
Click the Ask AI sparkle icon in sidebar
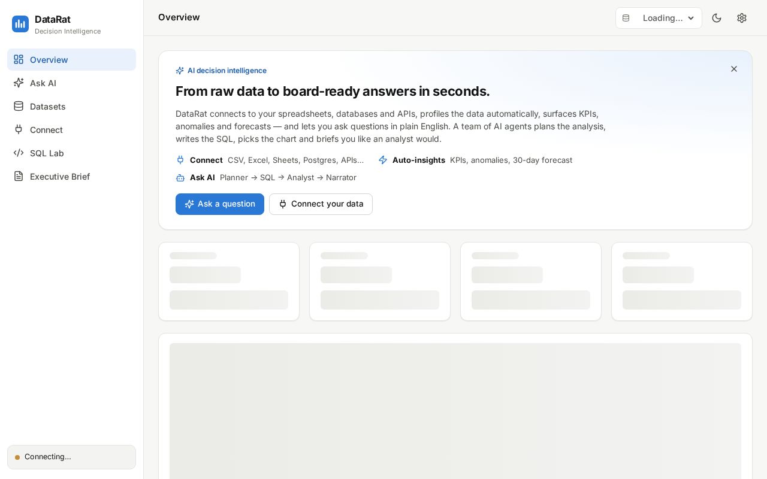pyautogui.click(x=19, y=83)
